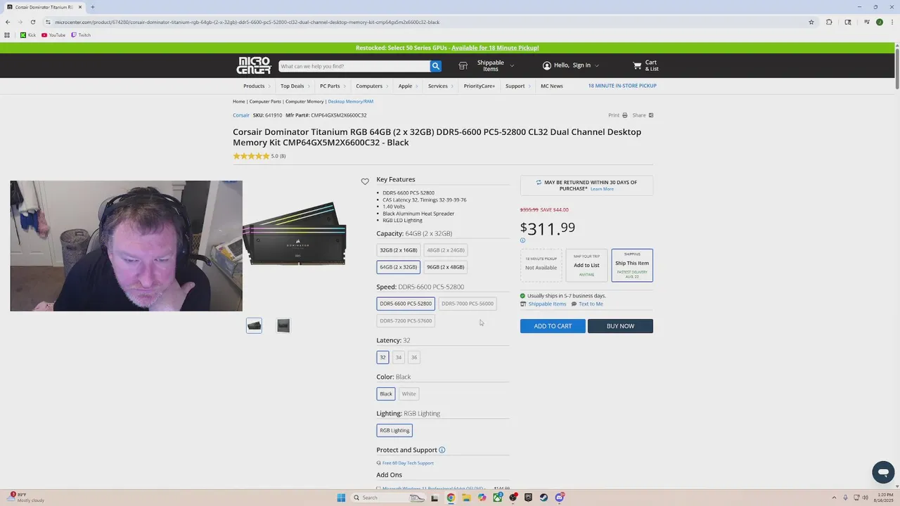Screen dimensions: 900x506
Task: Select 32GB (2 x 16GB) capacity
Action: coord(399,250)
